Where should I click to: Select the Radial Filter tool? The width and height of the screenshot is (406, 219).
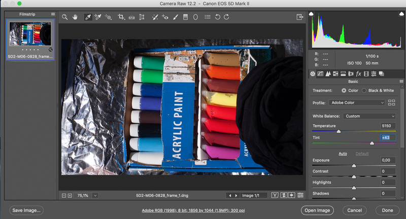pyautogui.click(x=195, y=17)
